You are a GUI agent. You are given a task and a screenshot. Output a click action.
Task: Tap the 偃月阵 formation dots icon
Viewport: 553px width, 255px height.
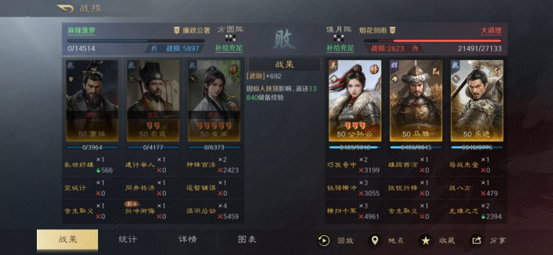tap(338, 38)
